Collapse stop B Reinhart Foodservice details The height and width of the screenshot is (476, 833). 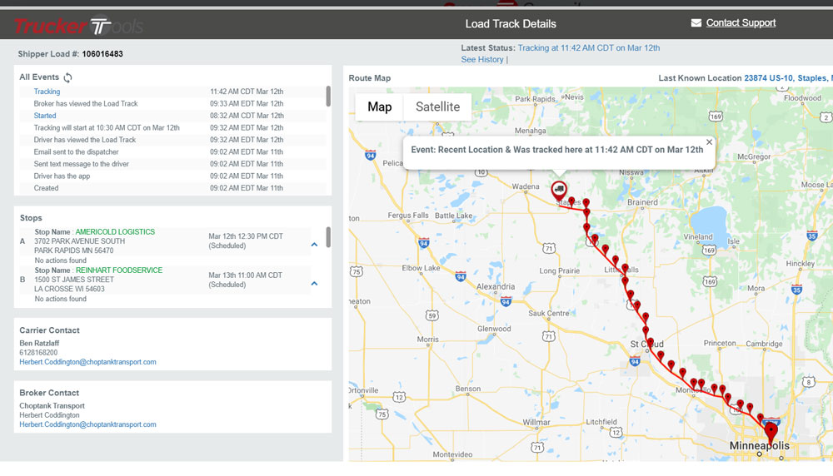tap(314, 284)
